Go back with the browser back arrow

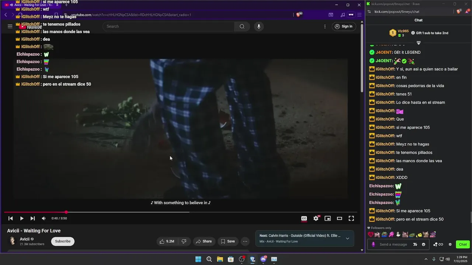(x=6, y=15)
